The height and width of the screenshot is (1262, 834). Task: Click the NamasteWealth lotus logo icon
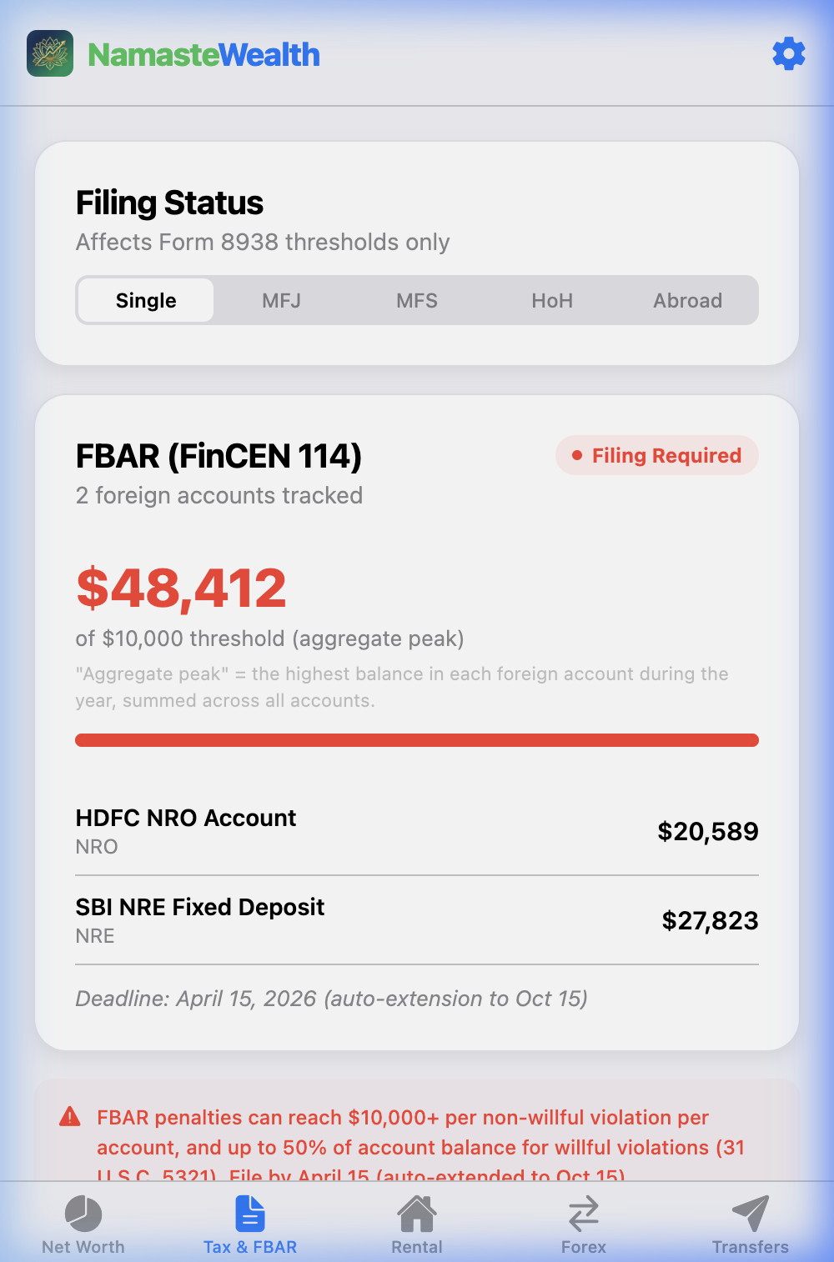pyautogui.click(x=50, y=54)
